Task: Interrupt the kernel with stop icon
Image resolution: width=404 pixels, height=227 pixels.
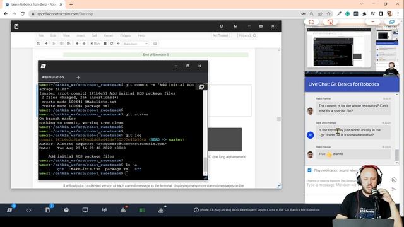Action: [105, 44]
